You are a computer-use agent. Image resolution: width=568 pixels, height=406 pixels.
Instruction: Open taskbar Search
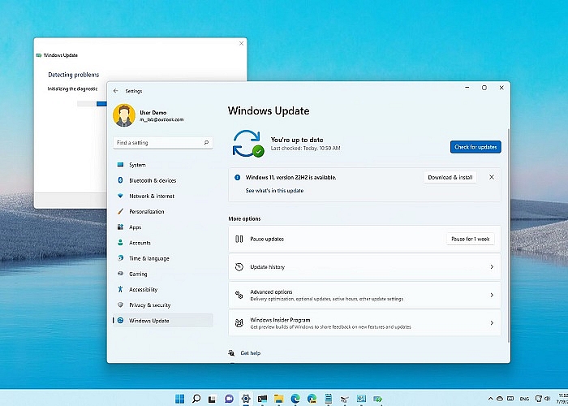[x=196, y=399]
